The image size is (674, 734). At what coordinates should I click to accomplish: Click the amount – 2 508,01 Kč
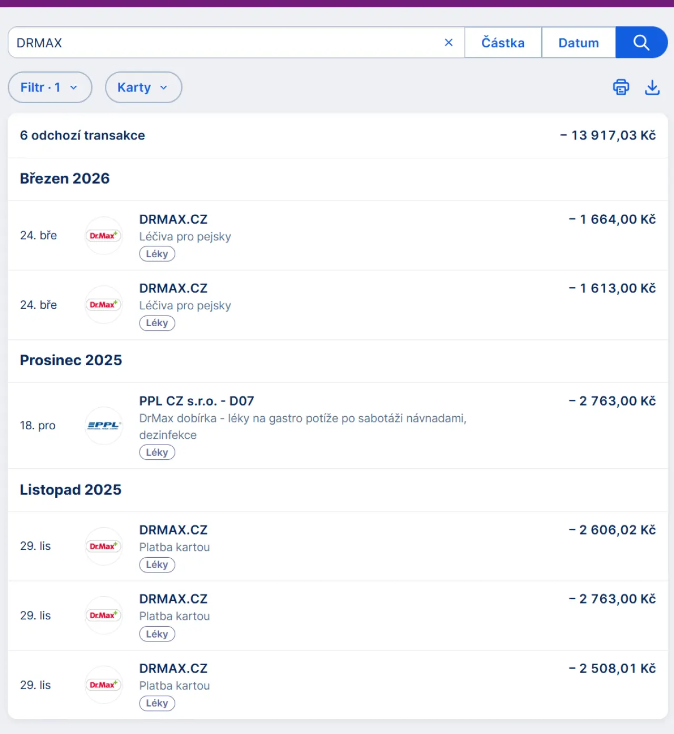point(612,668)
